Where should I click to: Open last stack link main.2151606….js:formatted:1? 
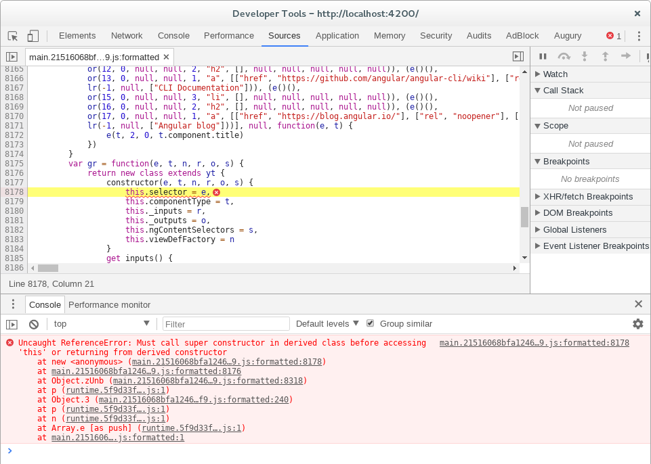pos(118,438)
